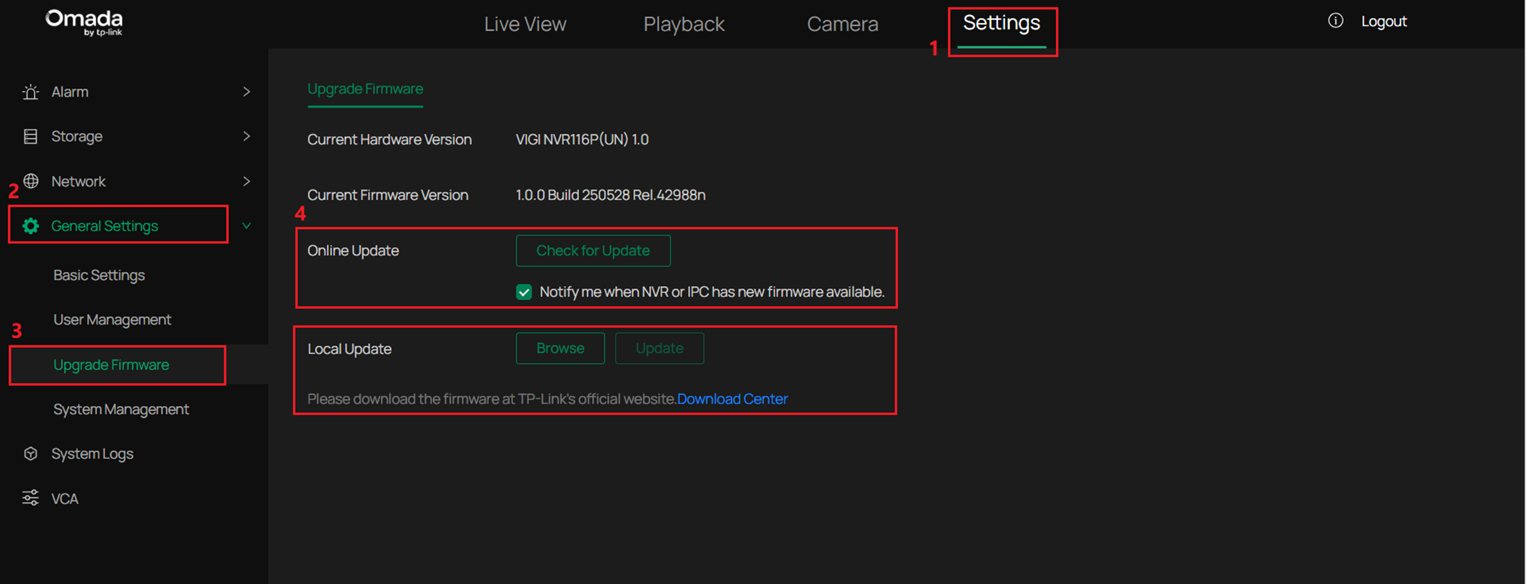This screenshot has width=1526, height=584.
Task: Open the System Logs section
Action: [x=92, y=454]
